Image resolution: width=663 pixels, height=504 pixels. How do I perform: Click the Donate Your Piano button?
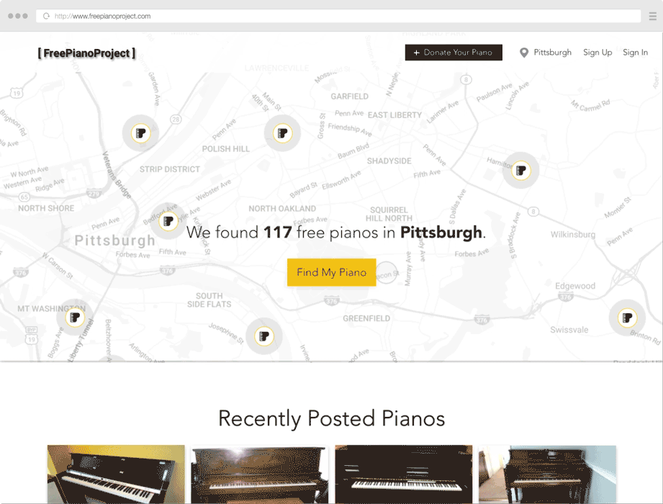coord(454,53)
